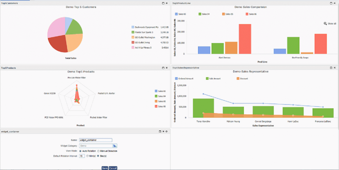Toggle Act N Up Fitness 3 legend checkbox

click(x=133, y=48)
